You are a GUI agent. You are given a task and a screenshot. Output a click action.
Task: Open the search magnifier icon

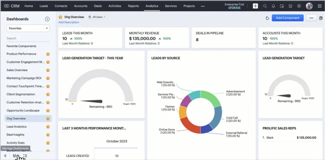[265, 6]
